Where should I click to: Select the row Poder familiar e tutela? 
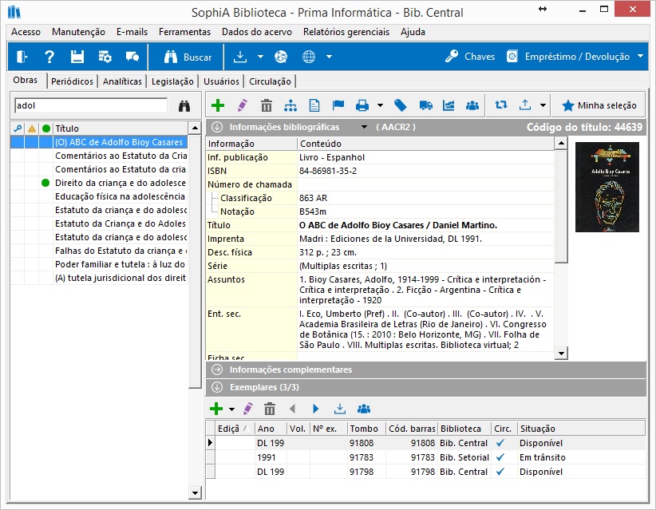[99, 264]
